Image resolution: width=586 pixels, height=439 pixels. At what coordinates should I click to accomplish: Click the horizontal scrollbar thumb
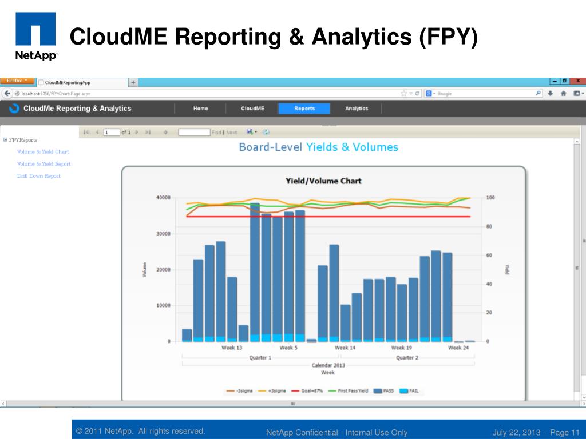293,404
